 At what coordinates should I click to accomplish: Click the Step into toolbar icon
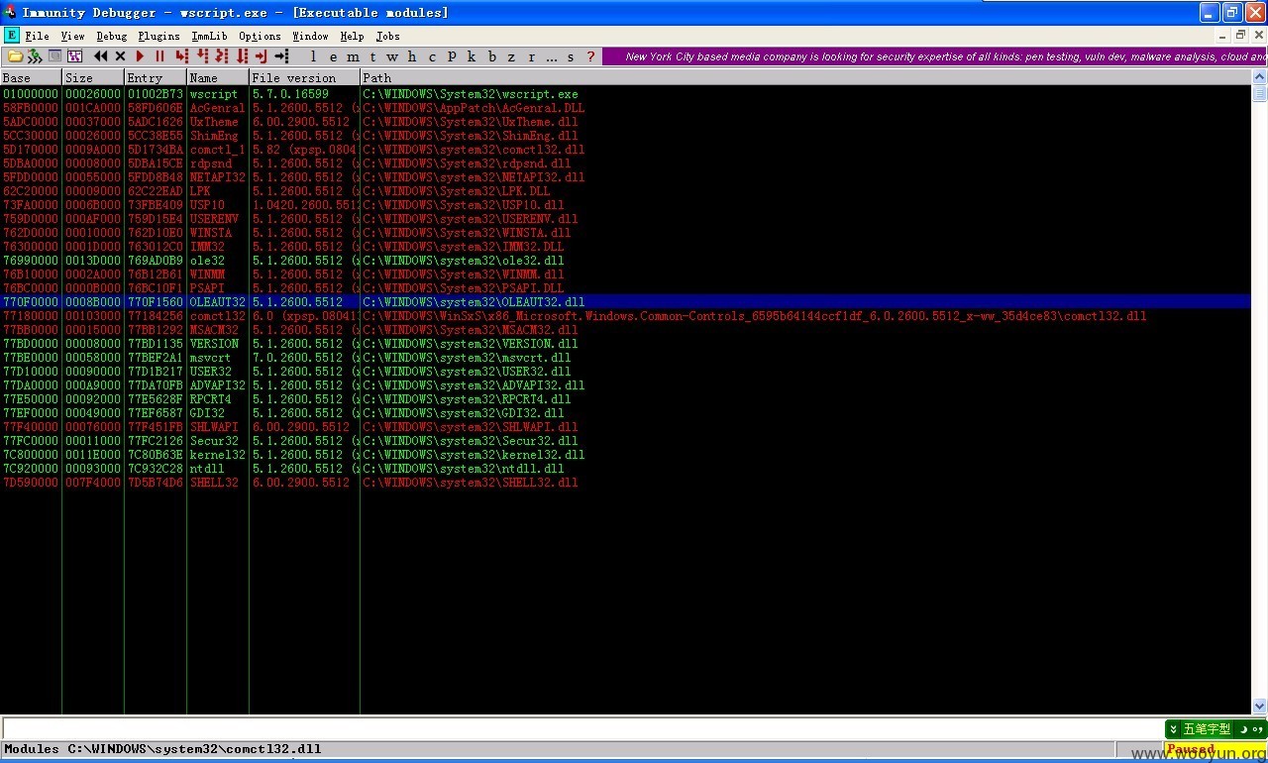182,56
